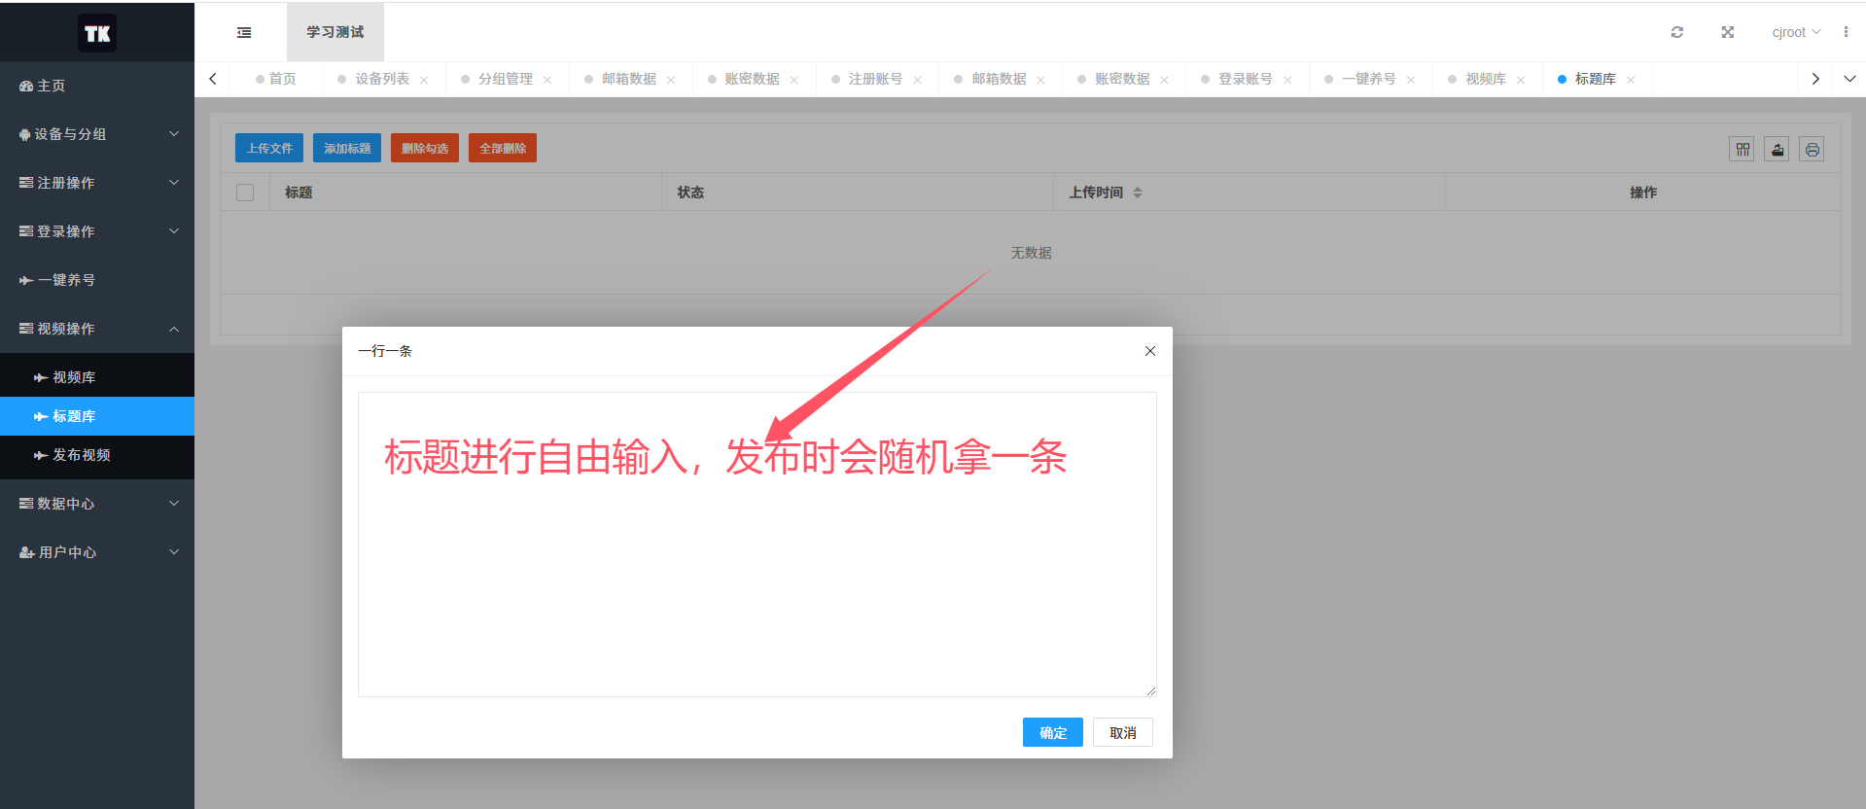This screenshot has width=1866, height=809.
Task: Click 全部删除 button
Action: click(x=503, y=148)
